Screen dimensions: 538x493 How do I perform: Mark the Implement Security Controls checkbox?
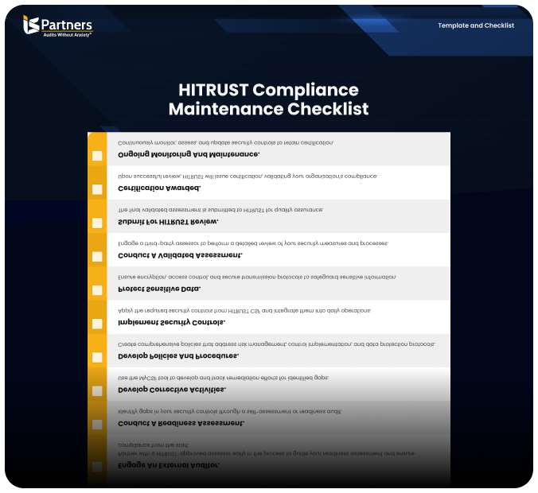tap(97, 324)
